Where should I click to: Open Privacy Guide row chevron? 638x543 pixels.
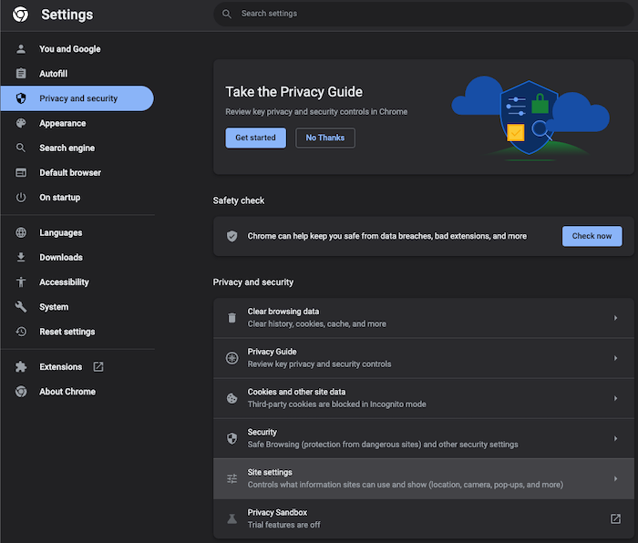click(x=615, y=358)
